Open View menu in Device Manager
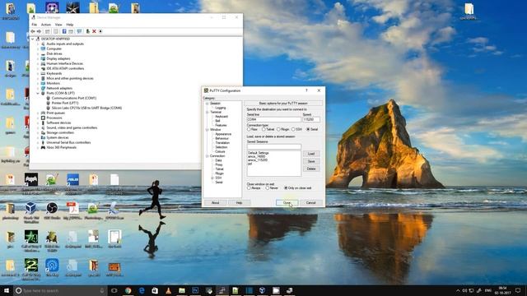Screen dimensions: 527x296 (58, 25)
